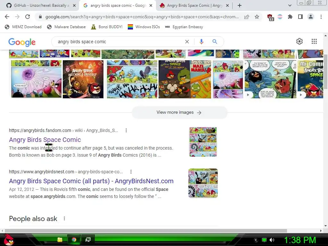Open the Angry Birds Space Comic fandom link

(45, 140)
